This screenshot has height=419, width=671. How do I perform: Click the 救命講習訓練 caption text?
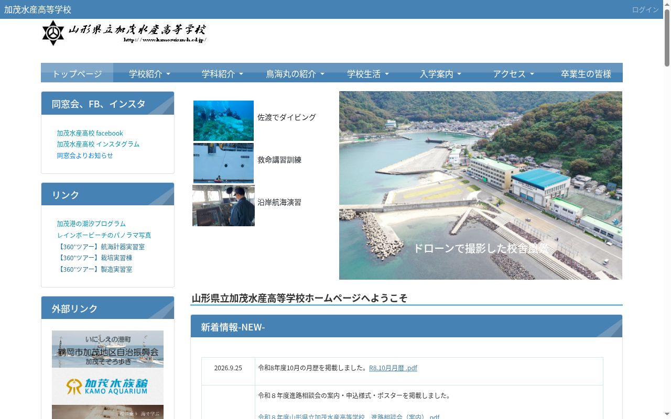click(x=279, y=160)
